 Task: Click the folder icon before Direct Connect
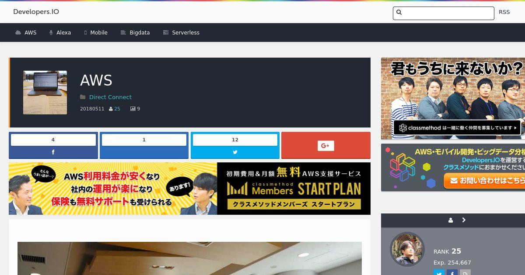pyautogui.click(x=83, y=97)
